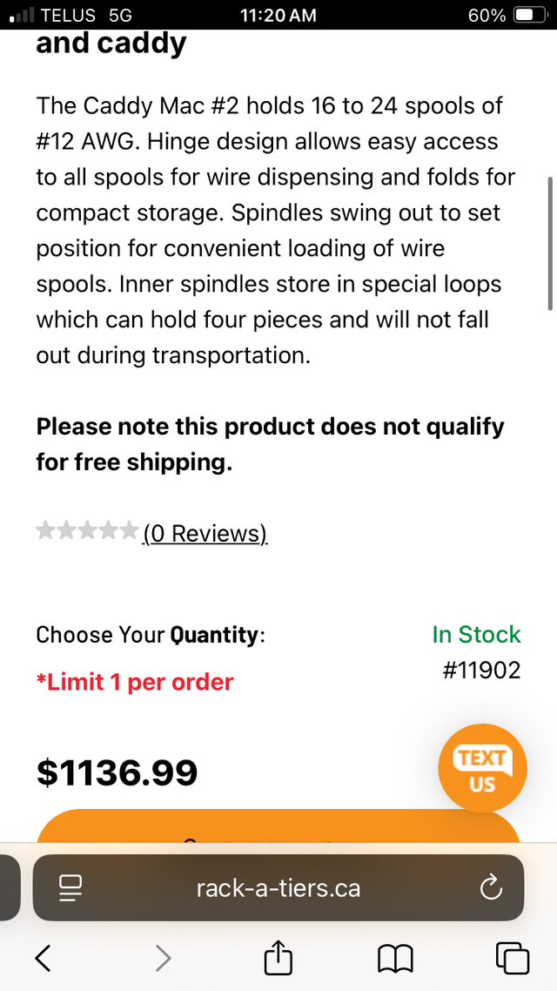Tap the 11:20 AM clock in status bar
This screenshot has height=991, width=557.
tap(278, 15)
